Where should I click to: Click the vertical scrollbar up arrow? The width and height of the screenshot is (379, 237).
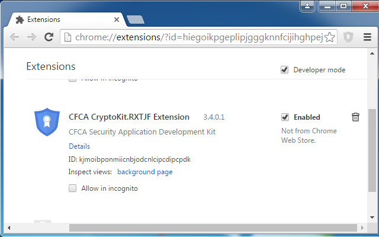372,53
